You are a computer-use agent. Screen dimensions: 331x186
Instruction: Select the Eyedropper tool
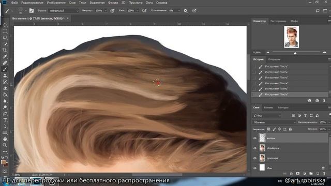5,56
